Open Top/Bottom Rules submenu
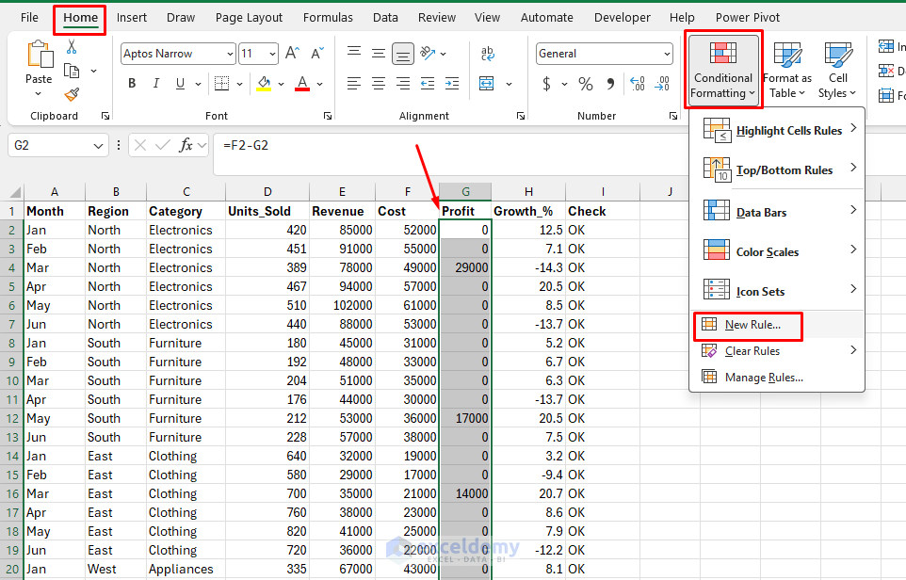 (778, 169)
